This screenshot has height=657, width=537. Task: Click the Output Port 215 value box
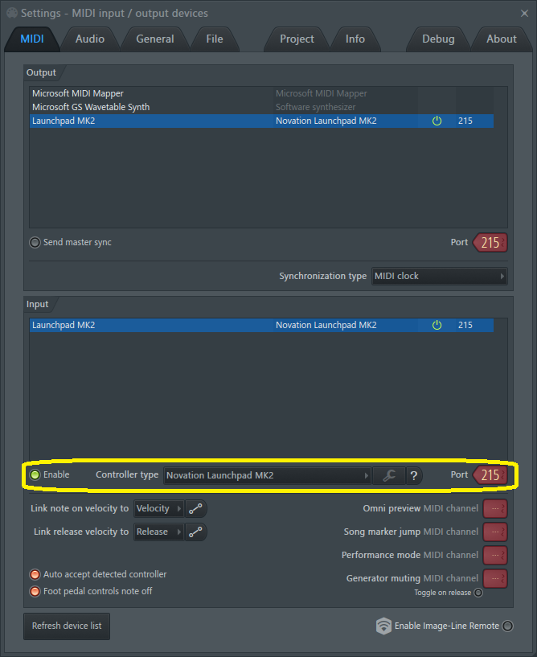[490, 243]
